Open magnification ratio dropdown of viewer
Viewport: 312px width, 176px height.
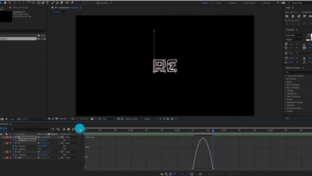(x=64, y=119)
